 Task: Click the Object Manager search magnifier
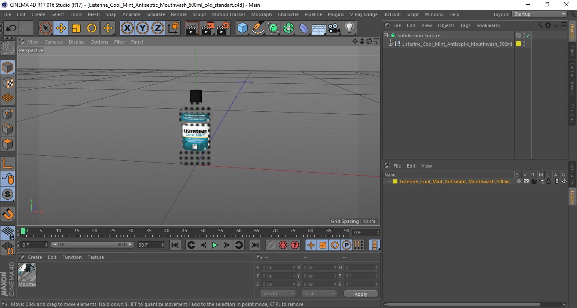tap(540, 25)
